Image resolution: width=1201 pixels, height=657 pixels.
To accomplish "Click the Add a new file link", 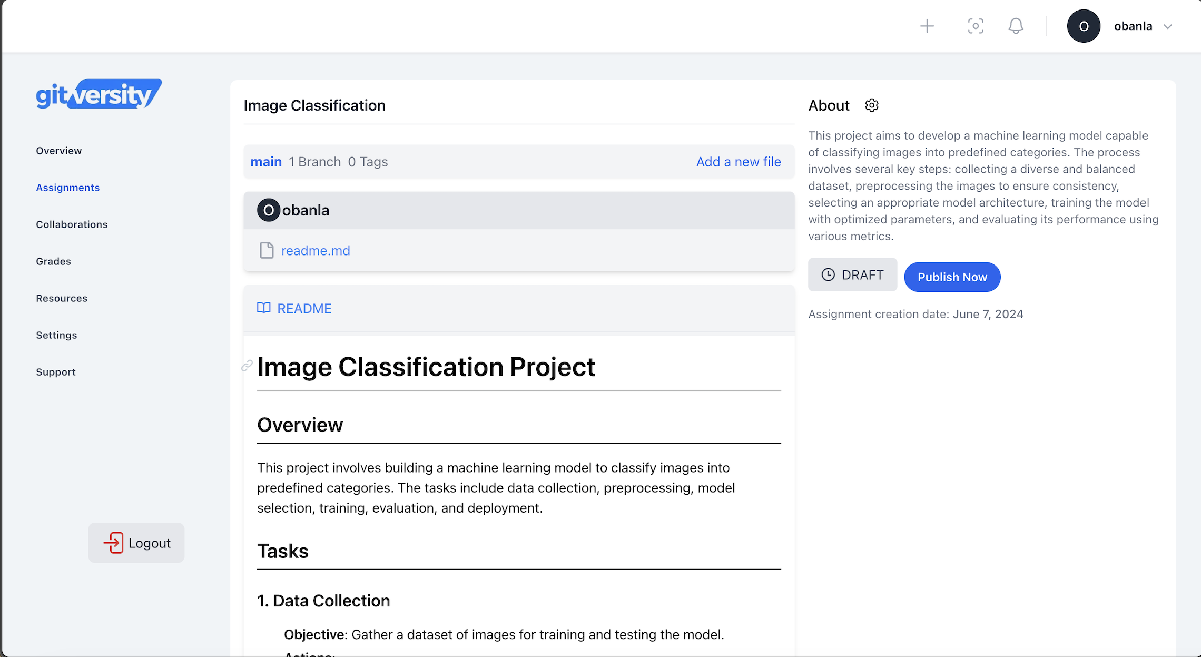I will 739,162.
